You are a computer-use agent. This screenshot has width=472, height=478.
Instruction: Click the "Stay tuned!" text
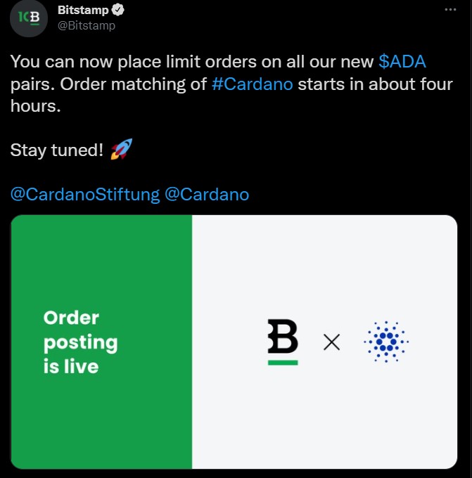tap(57, 150)
